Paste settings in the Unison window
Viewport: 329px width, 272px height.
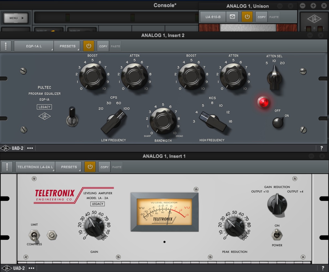tap(274, 17)
